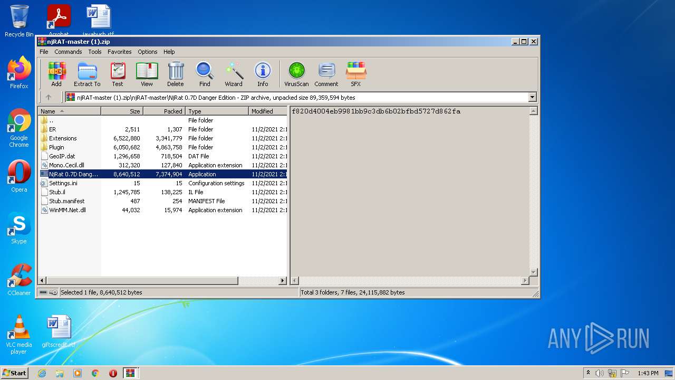The width and height of the screenshot is (675, 380).
Task: Click the SFX toolbar icon
Action: tap(356, 74)
